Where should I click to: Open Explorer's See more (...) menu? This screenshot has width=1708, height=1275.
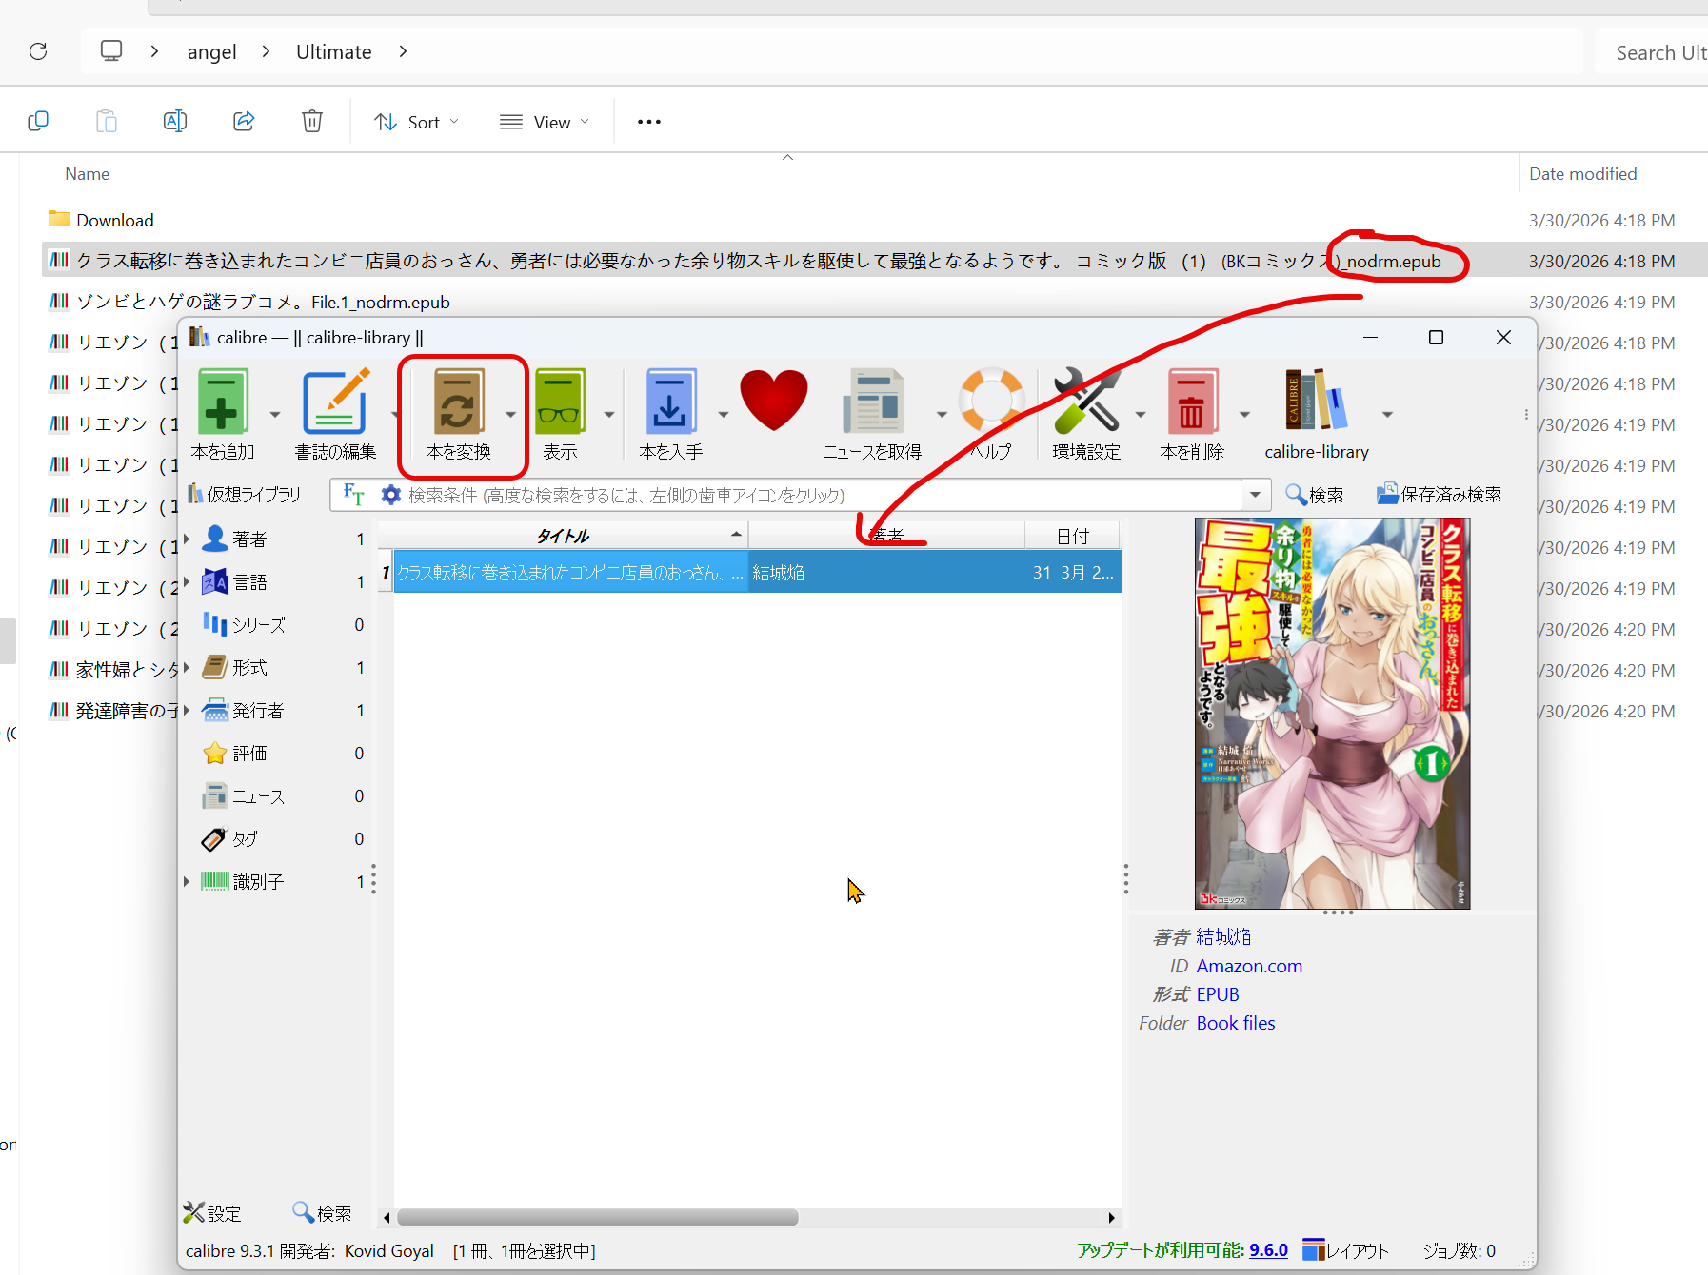pyautogui.click(x=648, y=121)
